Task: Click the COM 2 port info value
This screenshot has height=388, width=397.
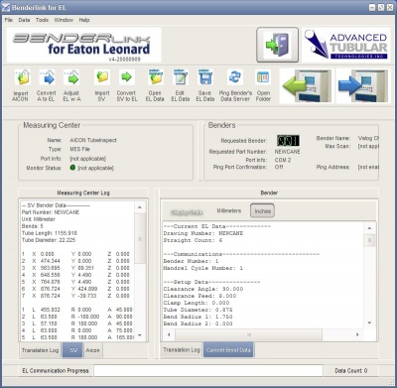Action: click(x=283, y=160)
